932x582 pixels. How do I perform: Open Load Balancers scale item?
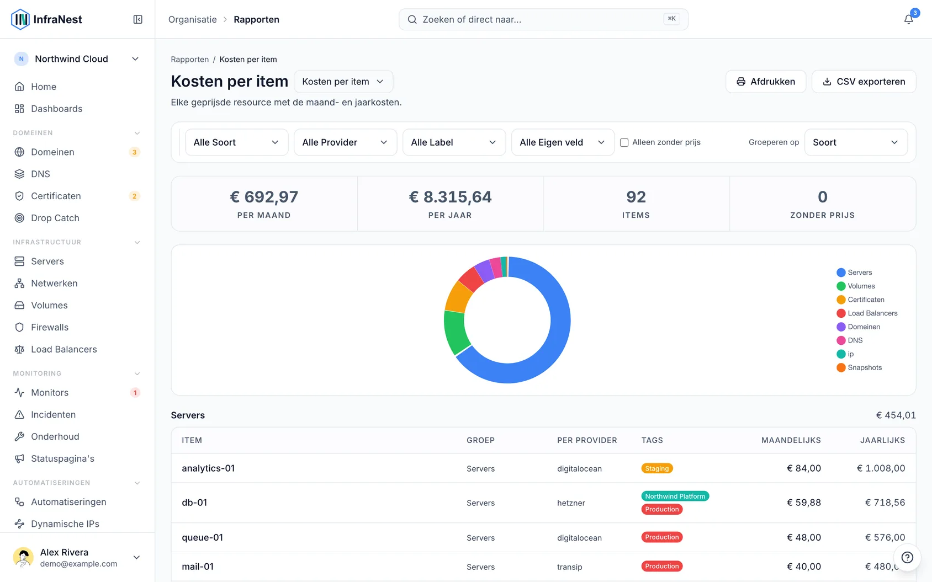coord(77,349)
